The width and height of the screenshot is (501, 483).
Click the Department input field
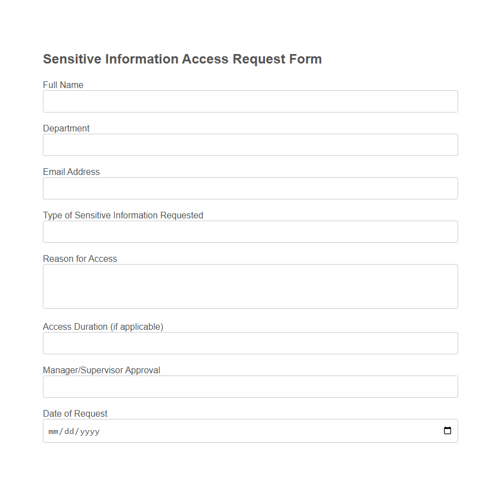click(250, 144)
